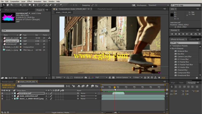
Task: Open the Workspace Standard dropdown
Action: tap(159, 5)
